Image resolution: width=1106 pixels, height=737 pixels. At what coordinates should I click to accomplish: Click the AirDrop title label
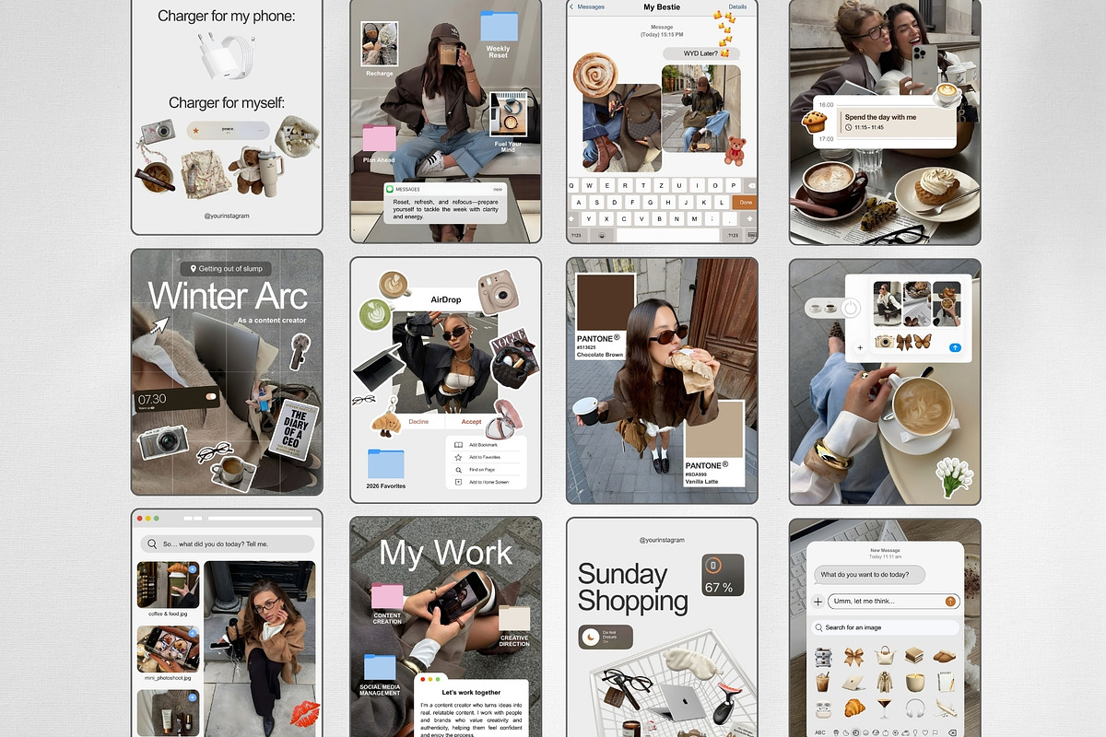click(445, 299)
